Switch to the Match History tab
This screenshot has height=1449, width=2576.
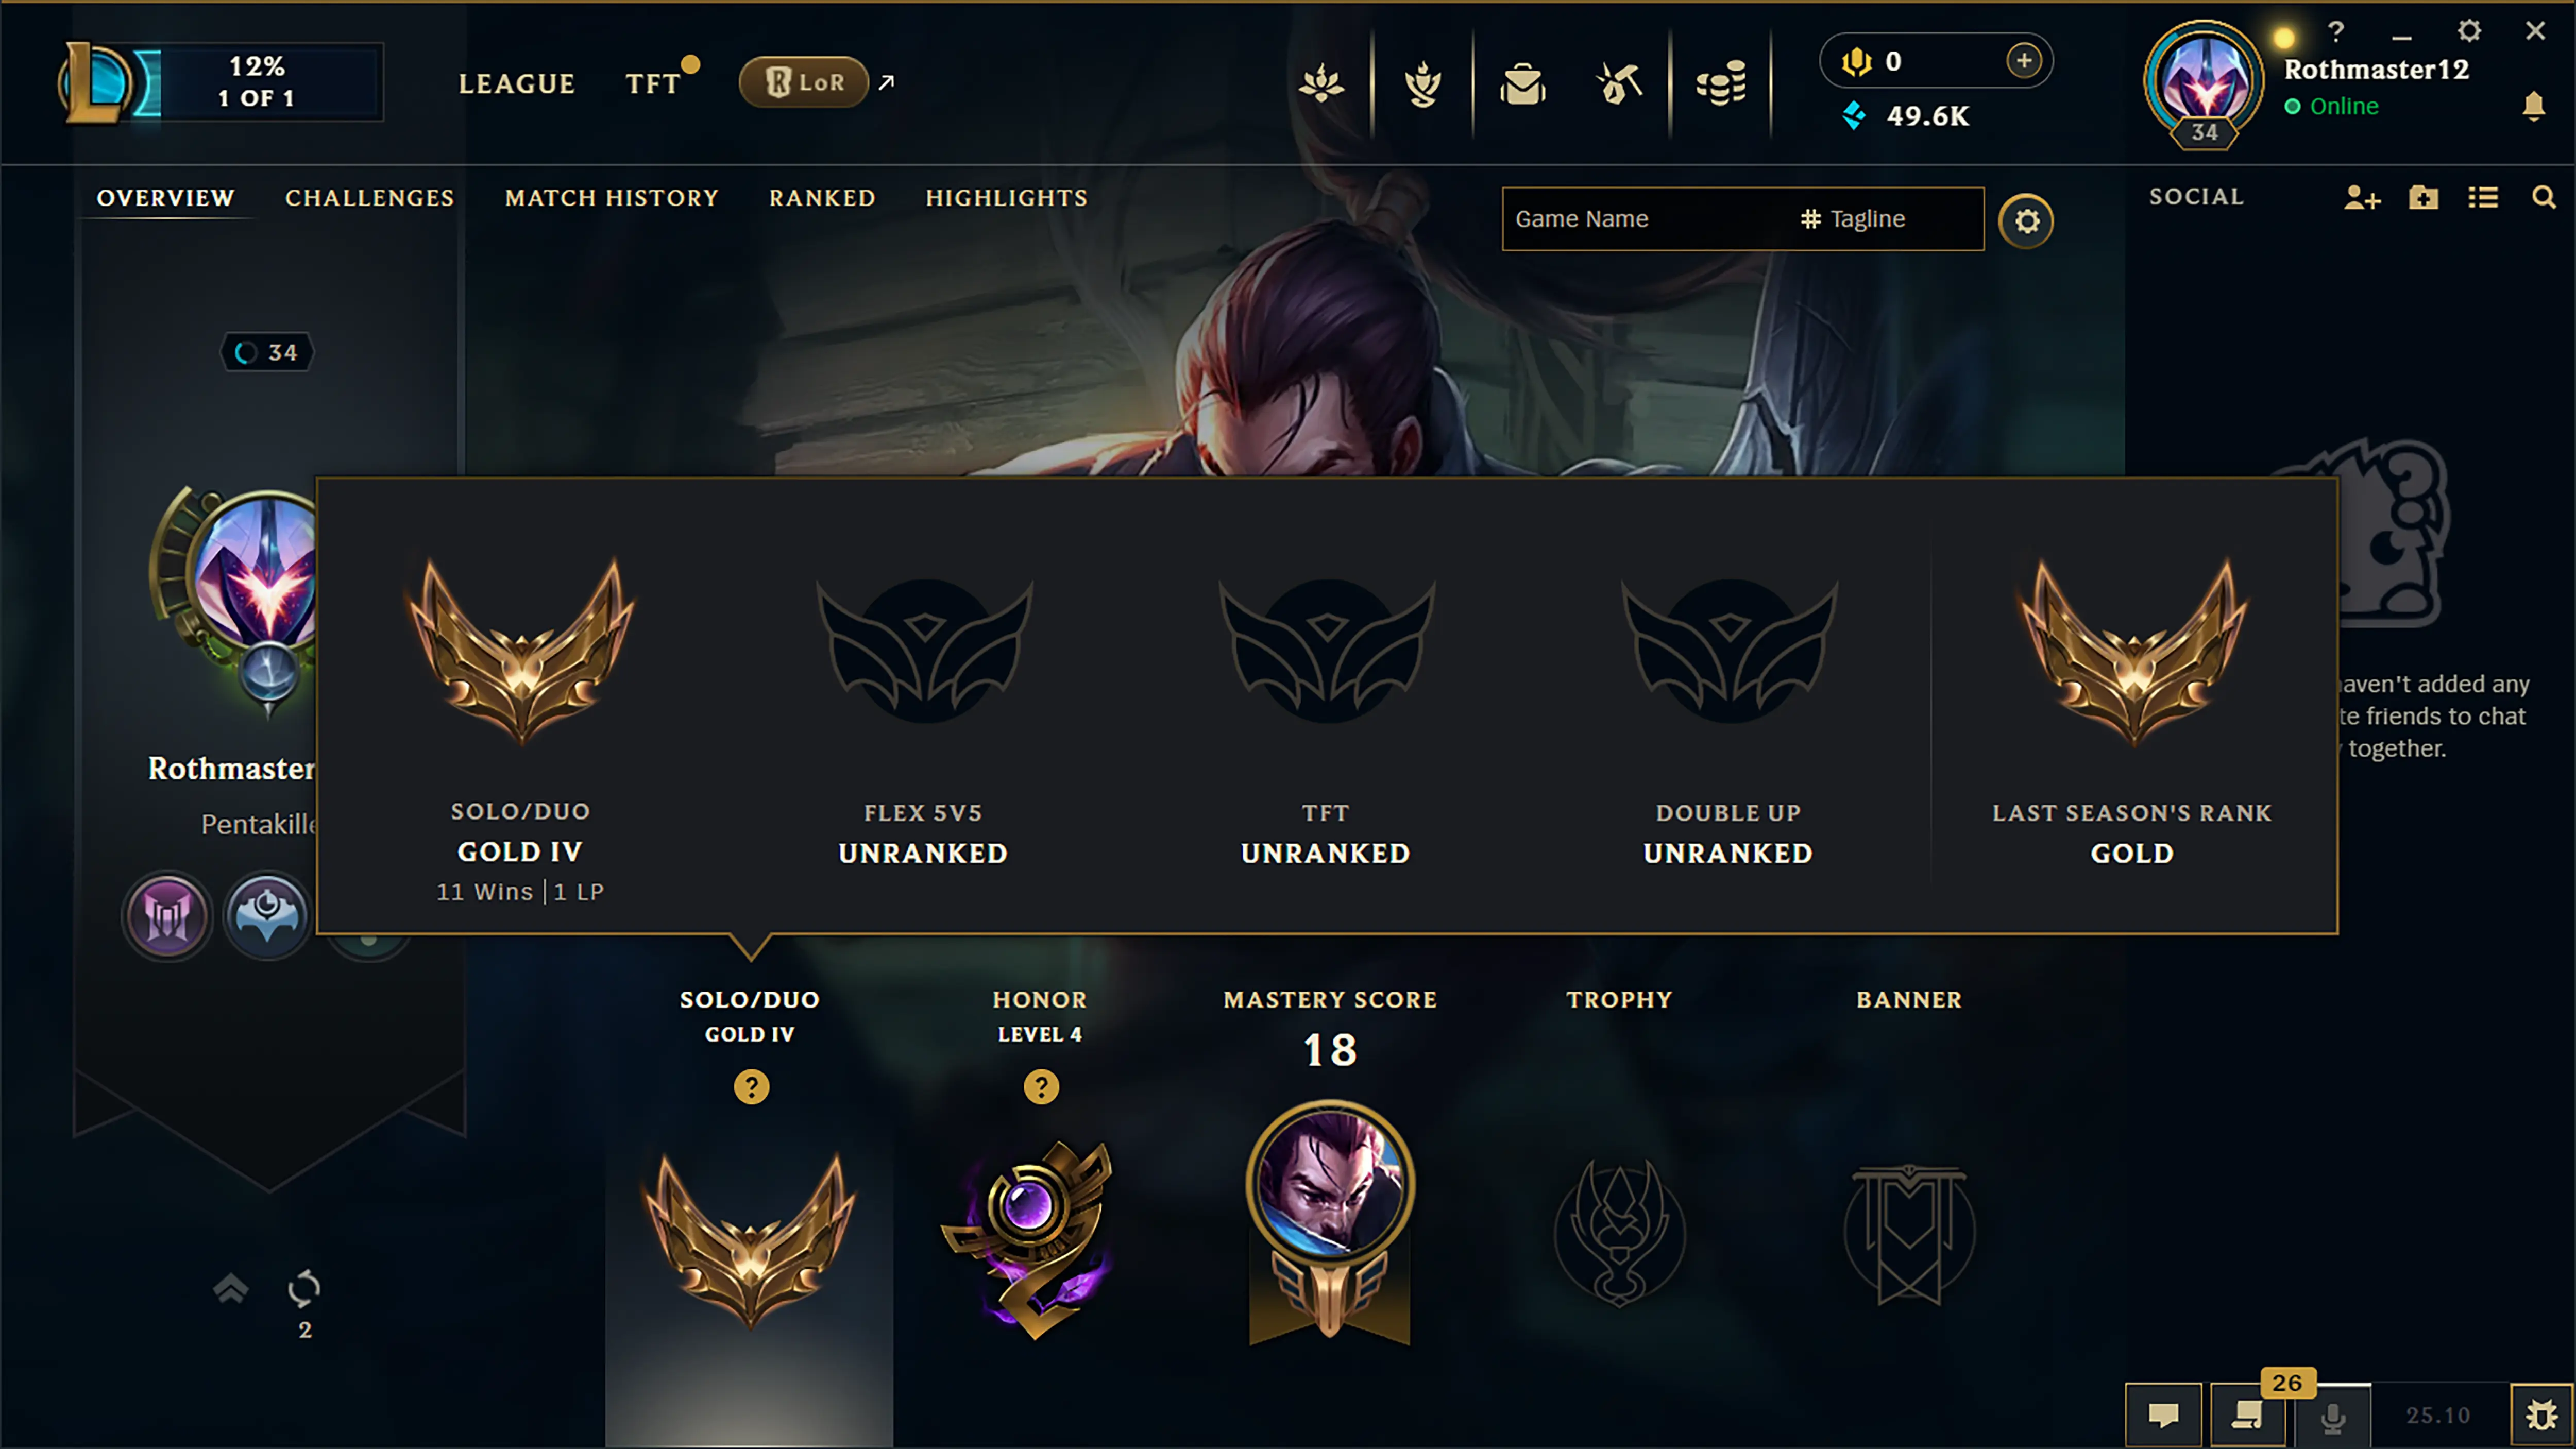[x=612, y=198]
